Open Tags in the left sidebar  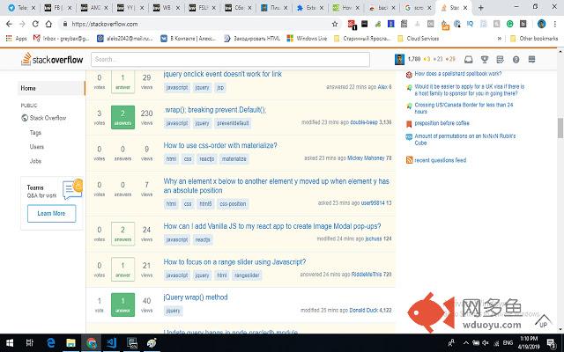pos(35,132)
